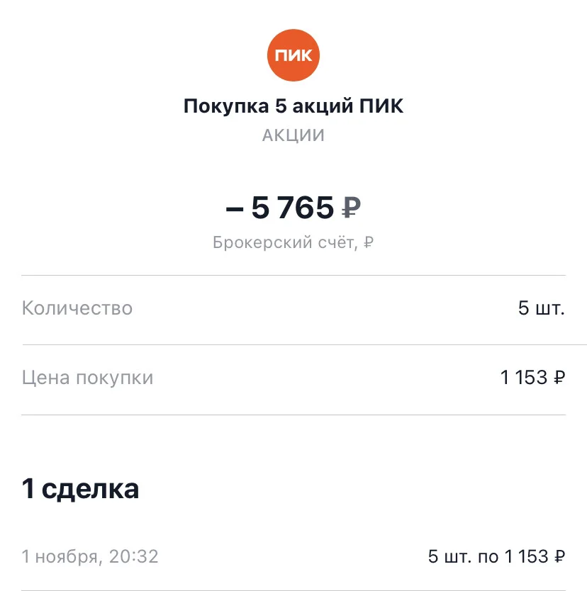Viewport: 587px width, 591px height.
Task: Tap the 1 153 purchase price value
Action: tap(524, 377)
